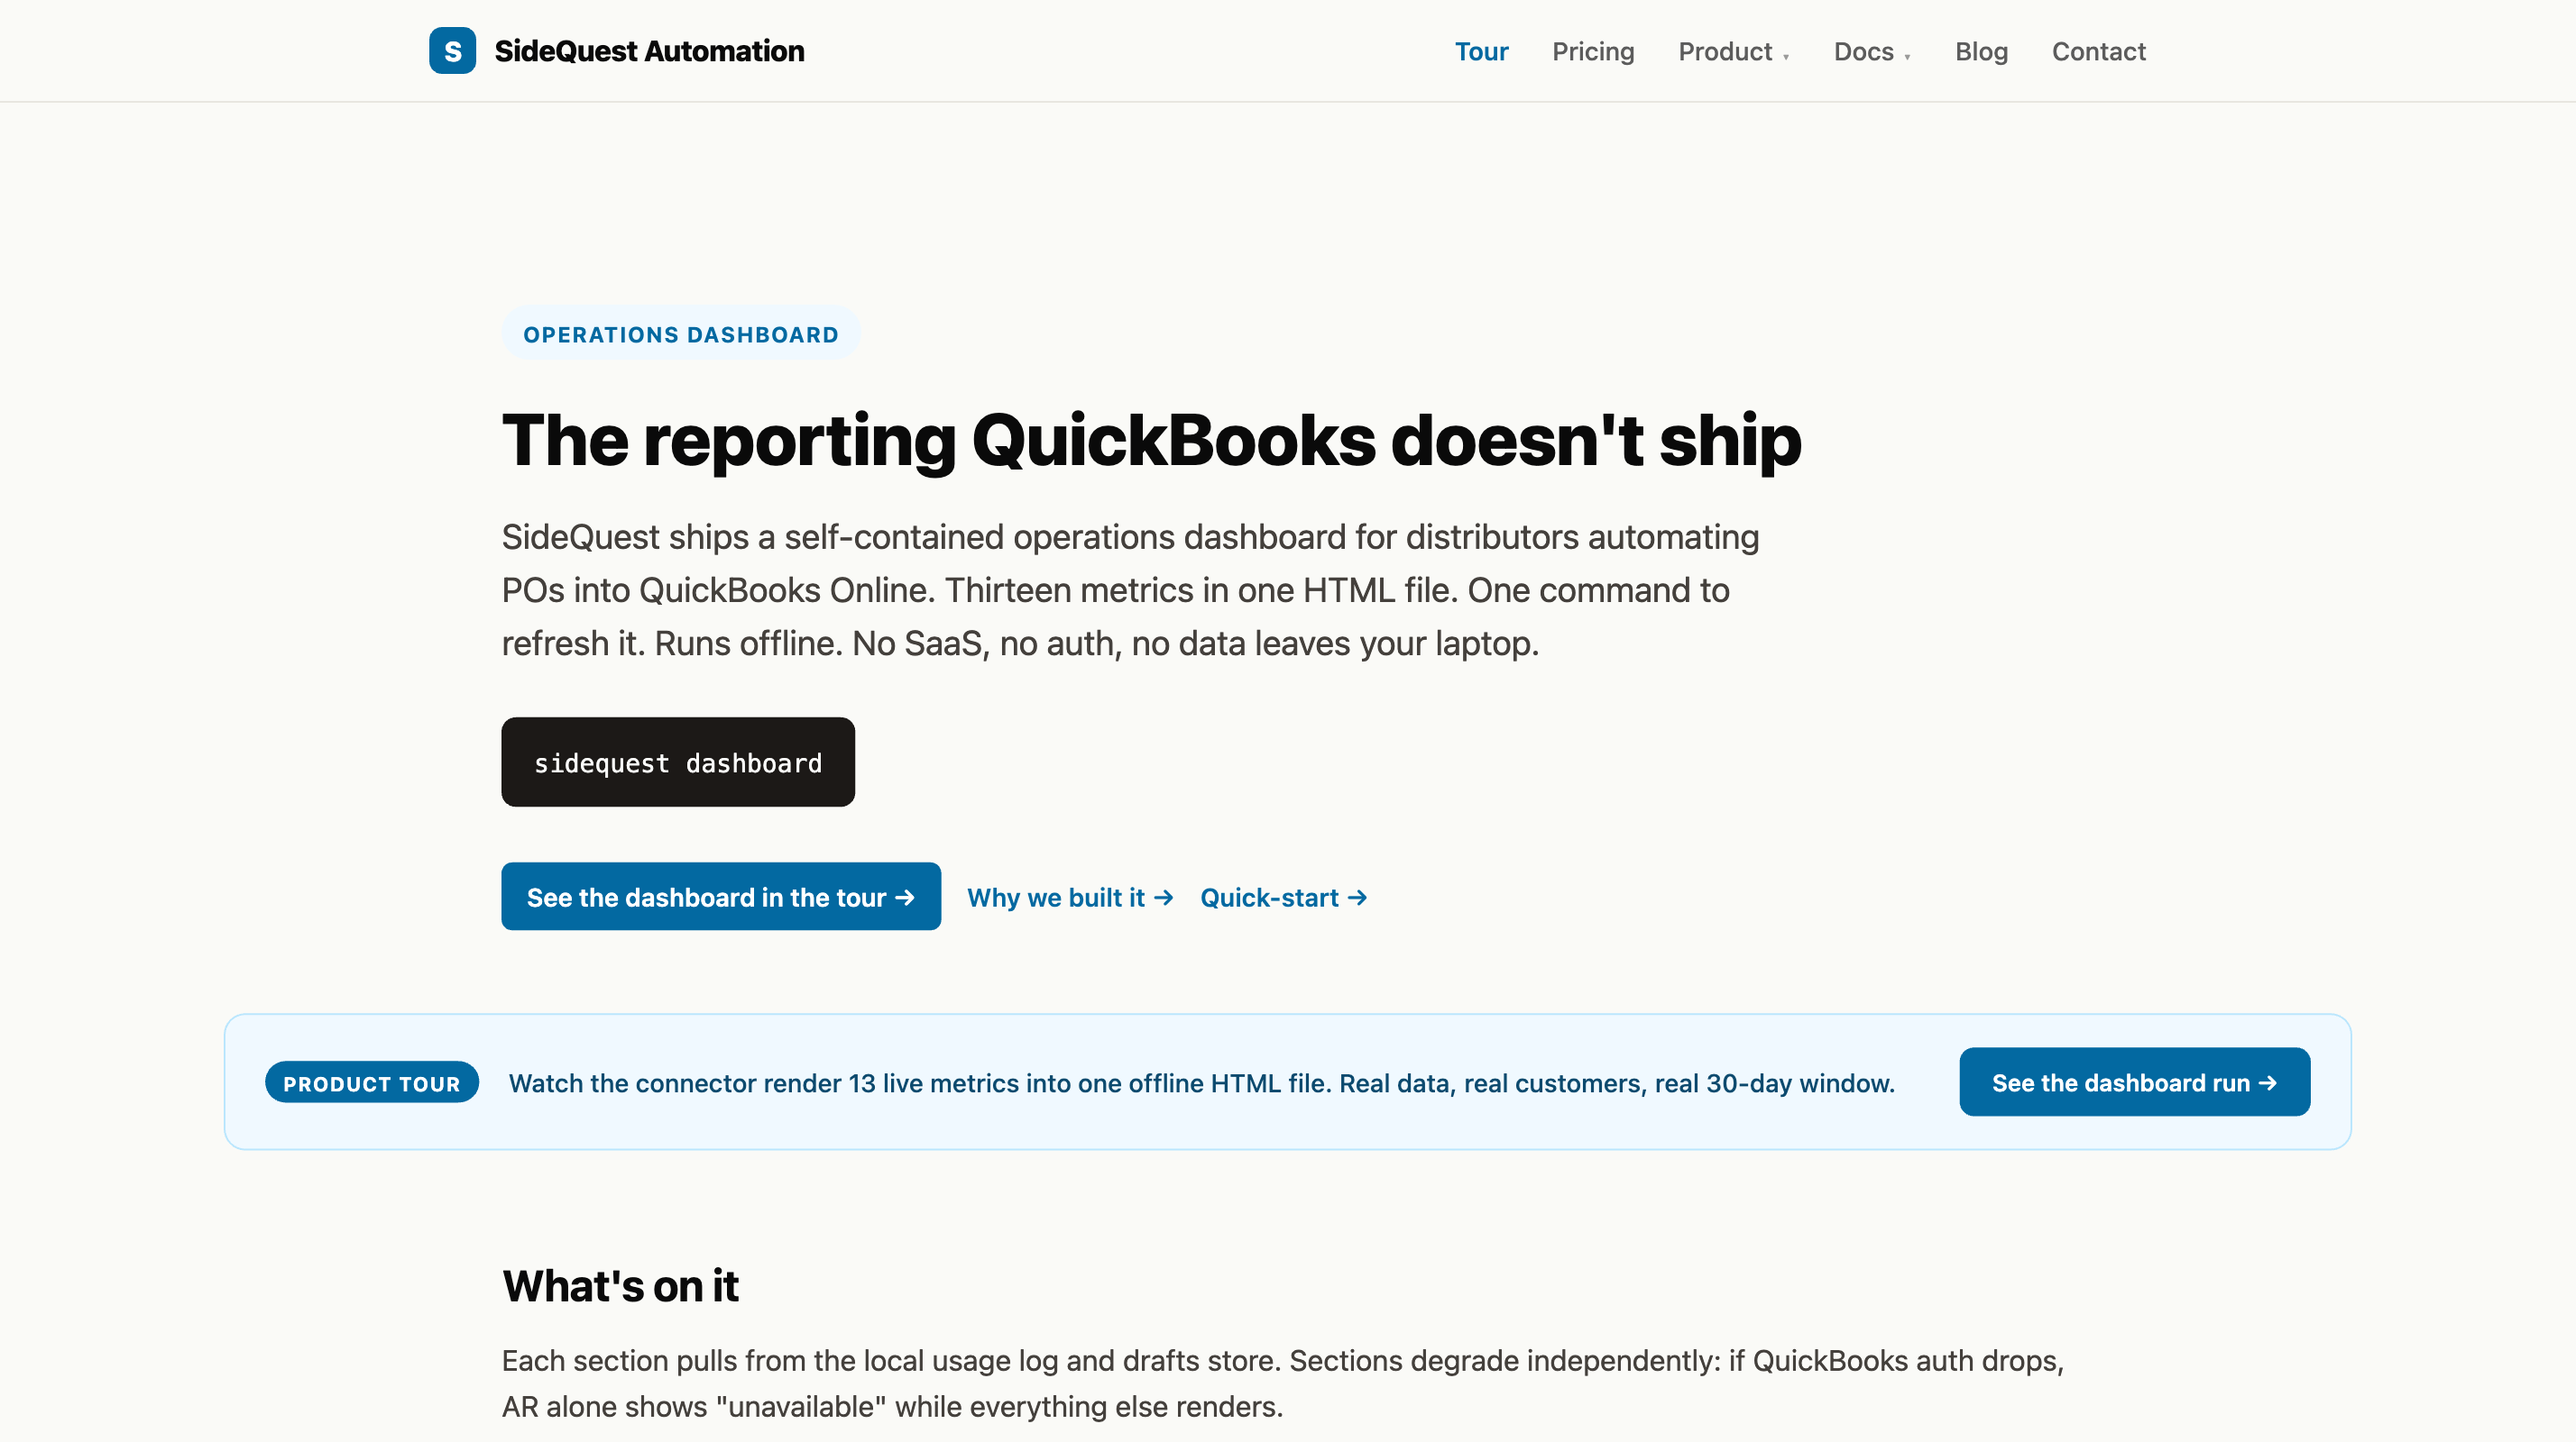
Task: Open the SideQuest Automation home link
Action: (617, 51)
